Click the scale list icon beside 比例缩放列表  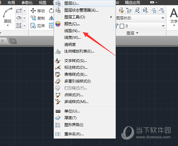(58, 51)
